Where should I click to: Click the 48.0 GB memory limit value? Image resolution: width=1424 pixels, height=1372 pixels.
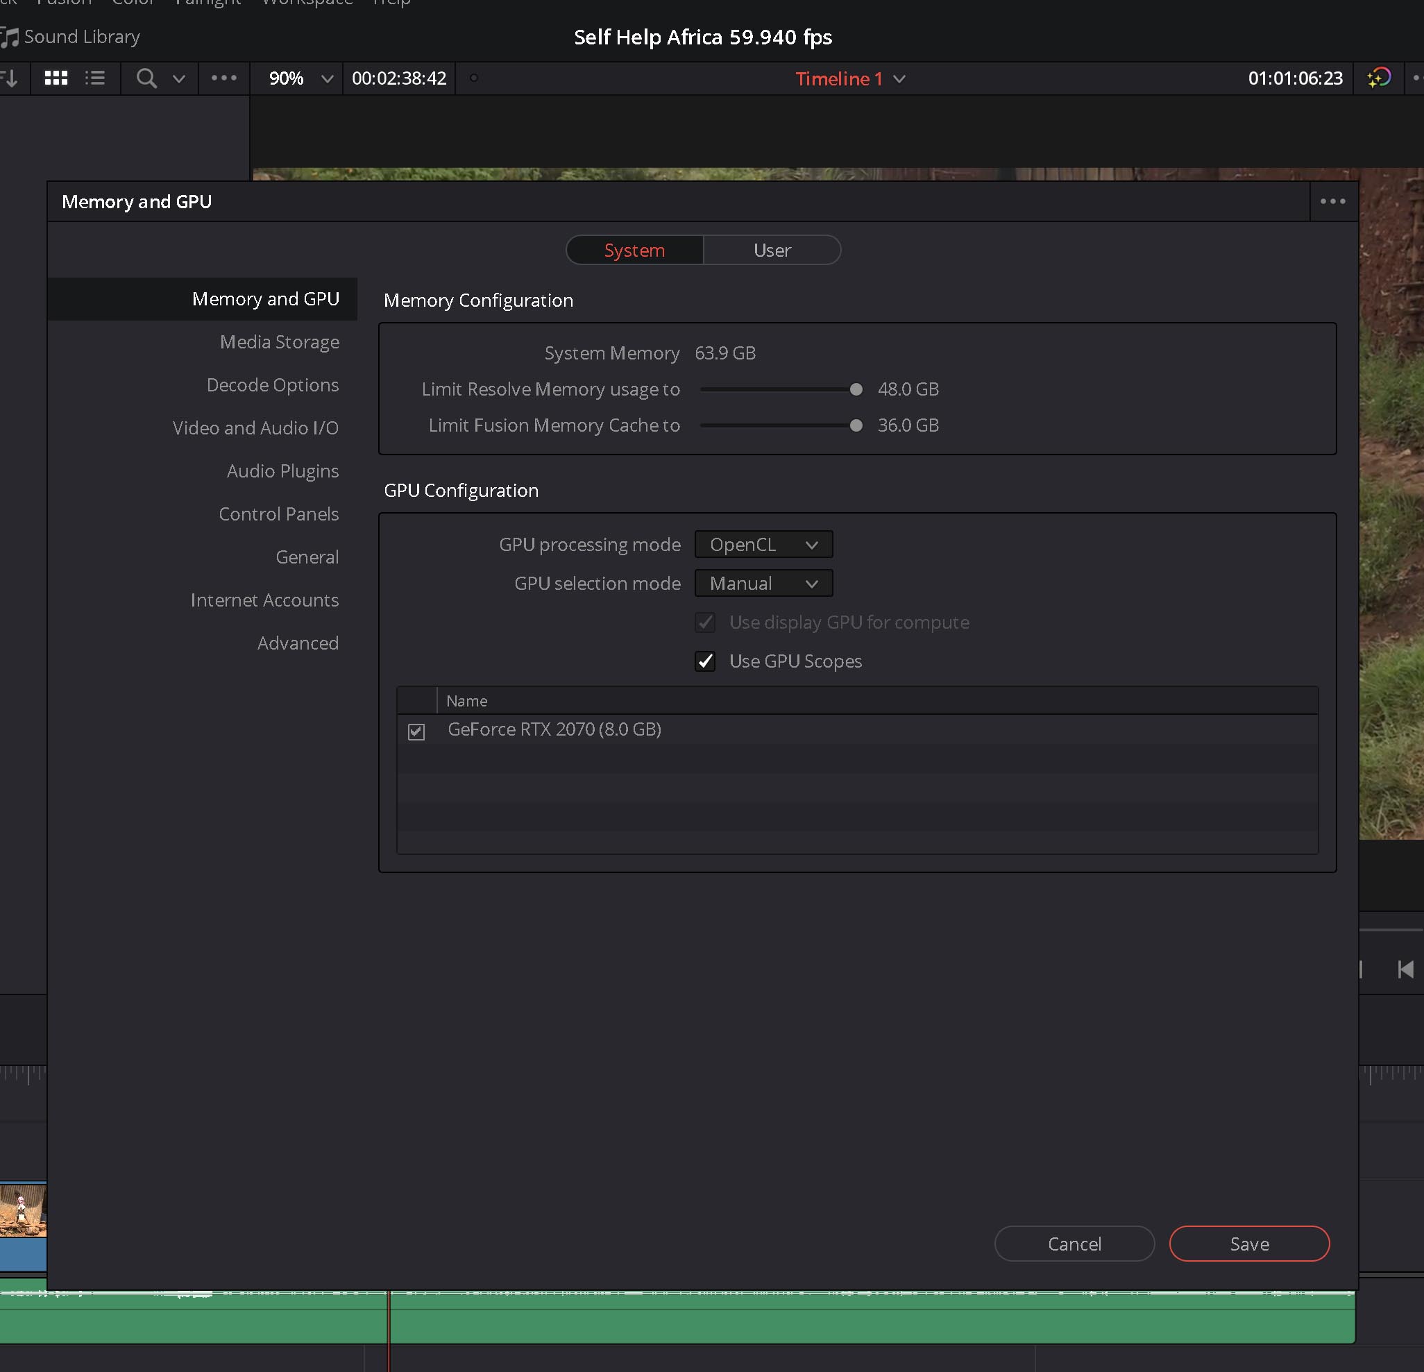click(908, 389)
